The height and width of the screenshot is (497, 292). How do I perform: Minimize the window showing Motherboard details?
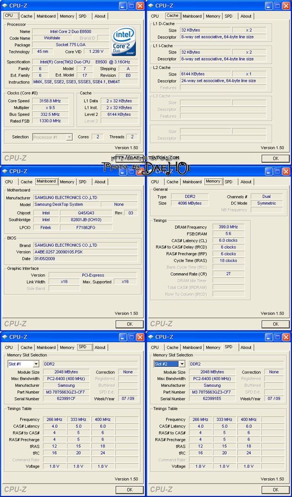click(x=123, y=172)
